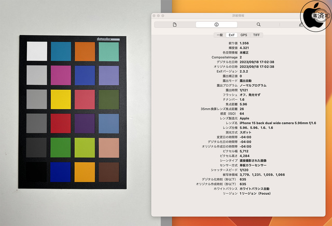Switch to the GPS tab
Image resolution: width=332 pixels, height=226 pixels.
[244, 35]
